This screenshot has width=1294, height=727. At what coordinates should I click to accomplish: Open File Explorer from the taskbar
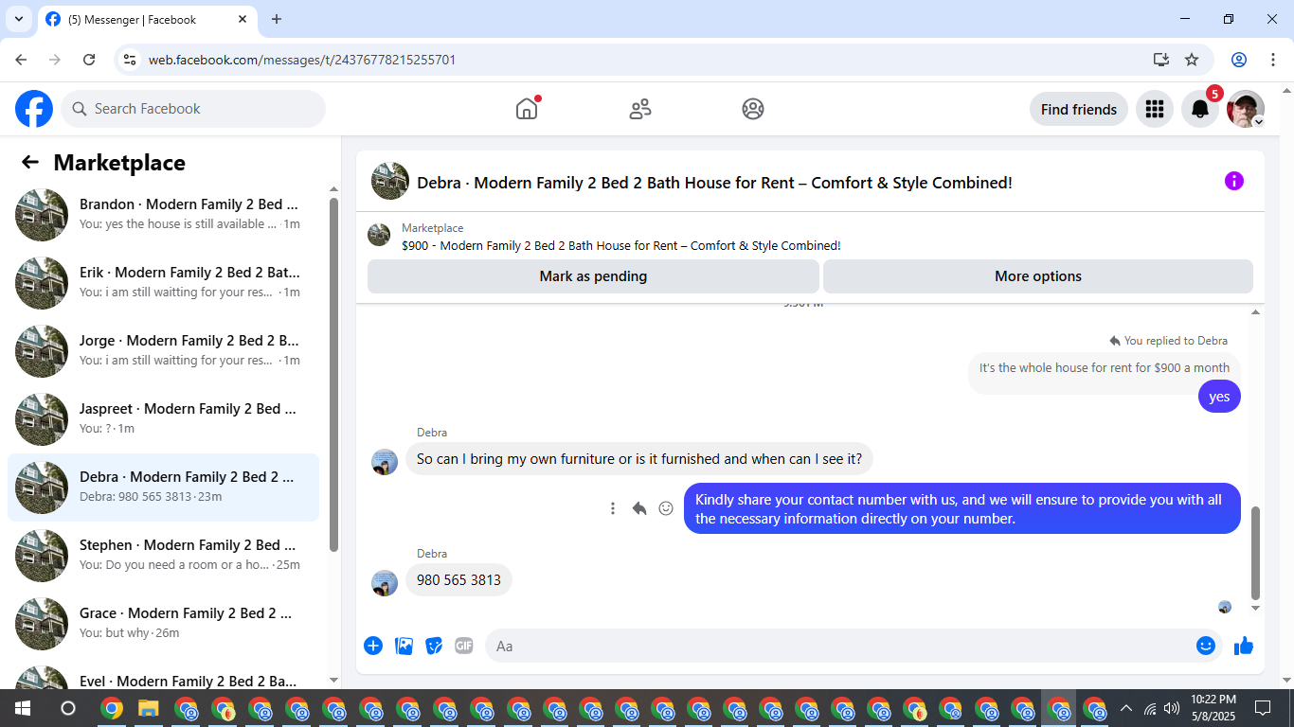tap(148, 708)
